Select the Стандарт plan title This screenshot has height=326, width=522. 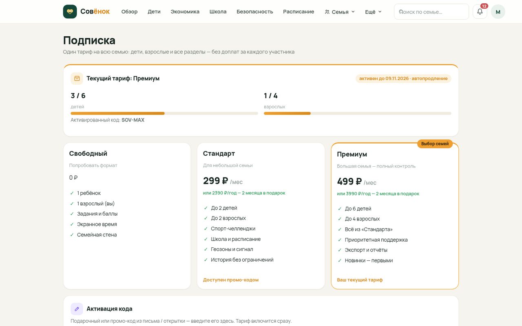click(219, 154)
